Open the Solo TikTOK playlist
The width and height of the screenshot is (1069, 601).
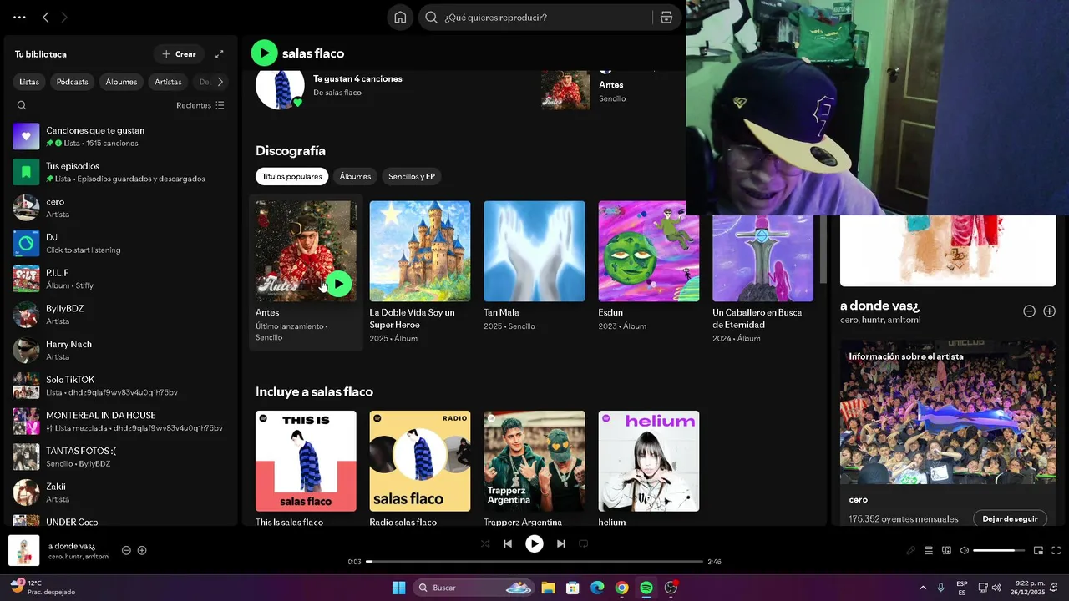pyautogui.click(x=120, y=386)
